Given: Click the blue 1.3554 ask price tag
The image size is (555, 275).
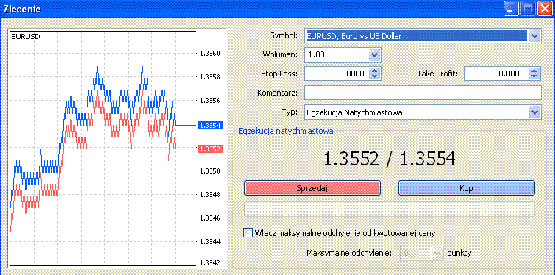Looking at the screenshot, I should [210, 125].
